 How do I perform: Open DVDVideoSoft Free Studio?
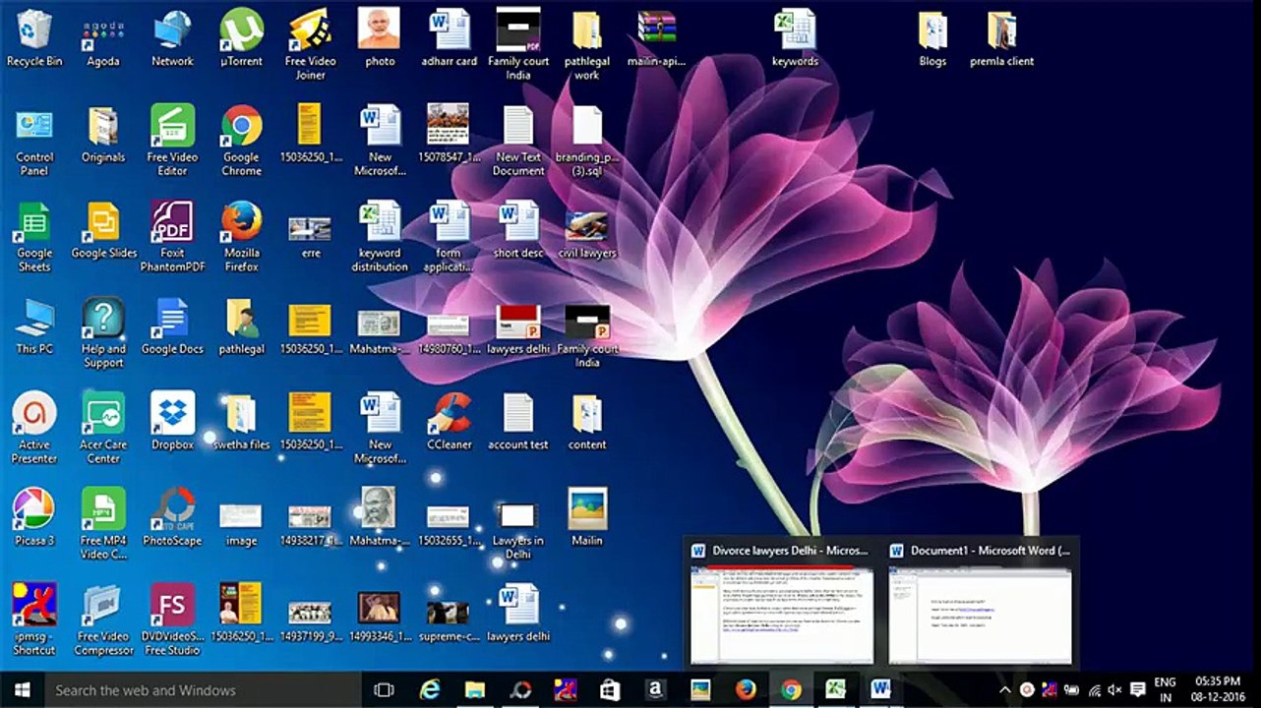coord(172,619)
